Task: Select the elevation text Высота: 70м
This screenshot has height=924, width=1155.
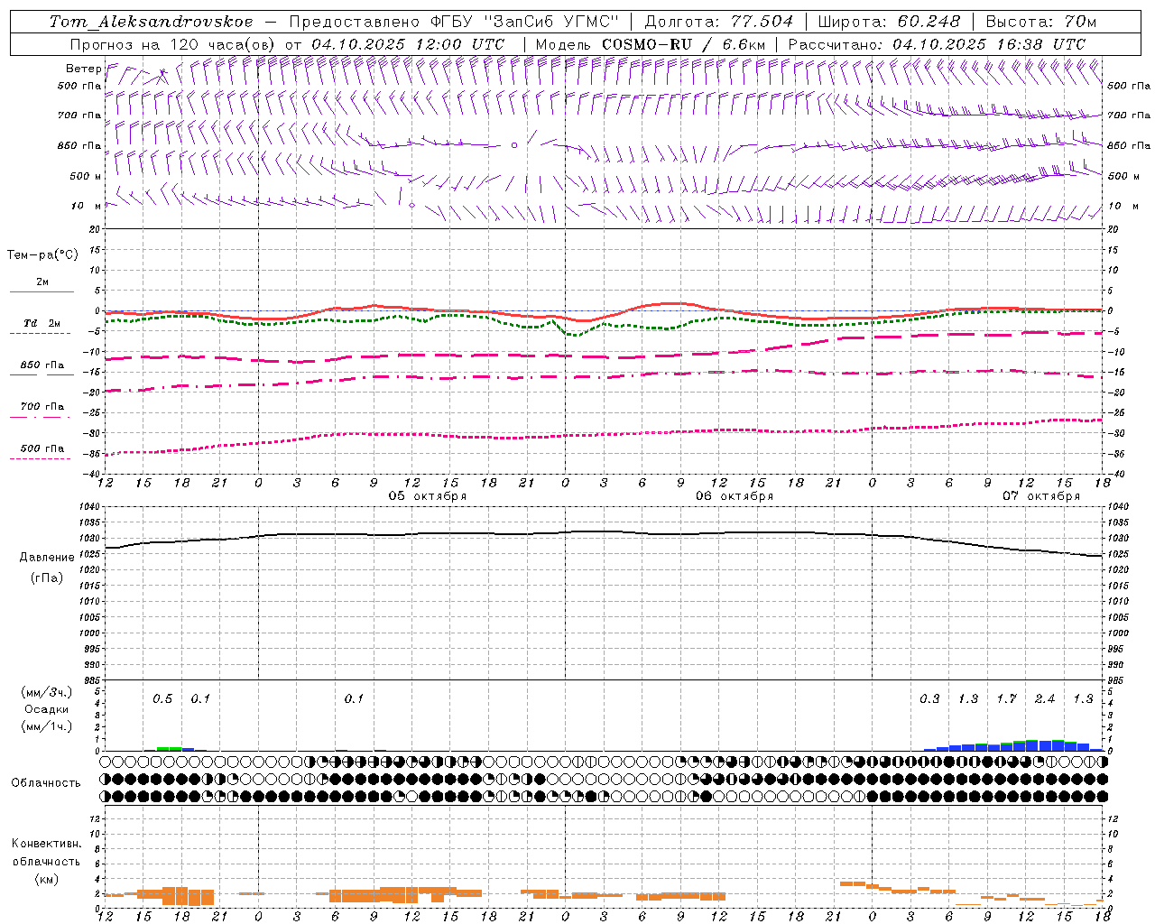Action: click(1041, 22)
